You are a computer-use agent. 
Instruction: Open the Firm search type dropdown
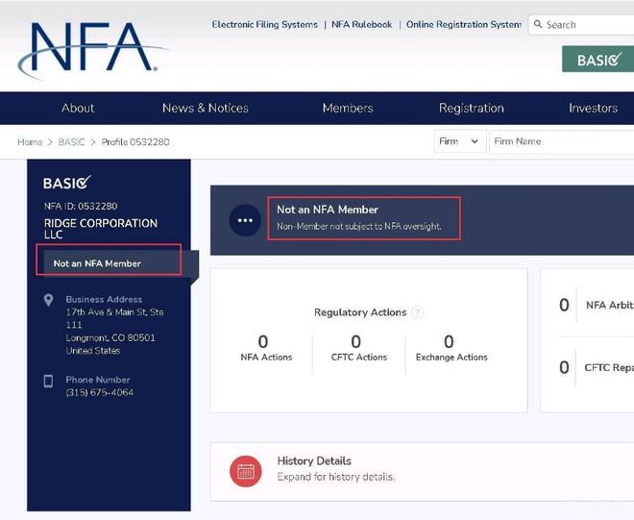click(460, 141)
